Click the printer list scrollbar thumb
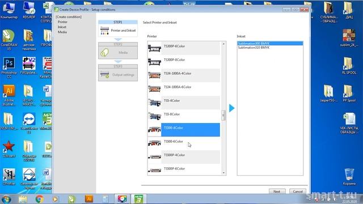The height and width of the screenshot is (204, 363). click(223, 115)
